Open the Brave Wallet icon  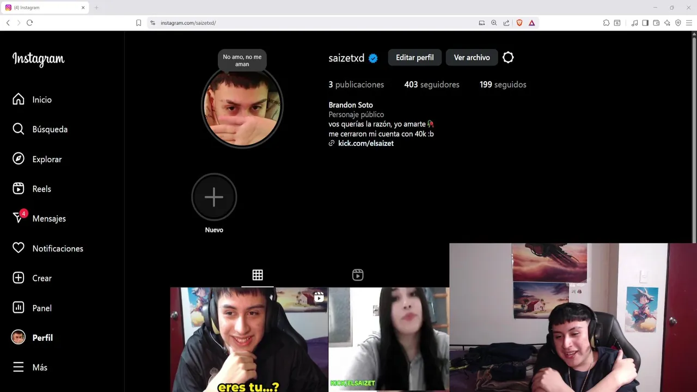coord(656,23)
